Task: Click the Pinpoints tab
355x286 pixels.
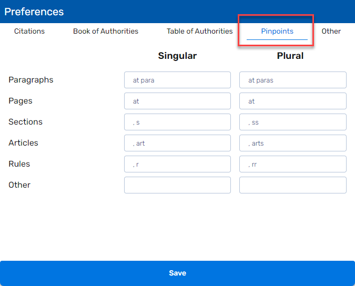Action: [277, 31]
